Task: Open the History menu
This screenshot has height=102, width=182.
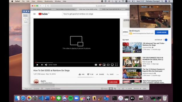Action: pyautogui.click(x=40, y=1)
